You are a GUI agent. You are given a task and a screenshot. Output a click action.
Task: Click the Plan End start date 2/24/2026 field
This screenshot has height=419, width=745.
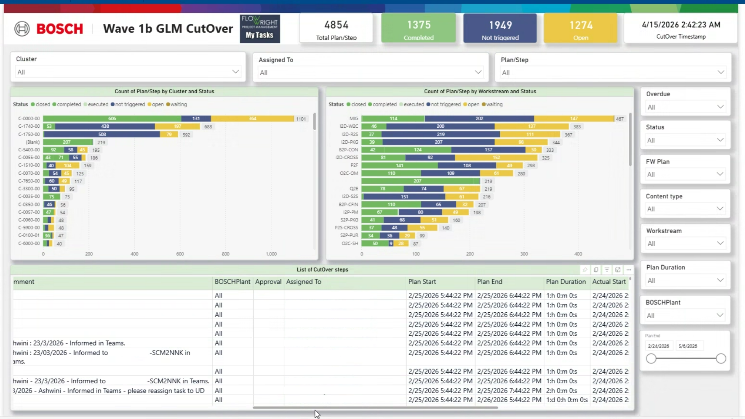click(x=659, y=346)
